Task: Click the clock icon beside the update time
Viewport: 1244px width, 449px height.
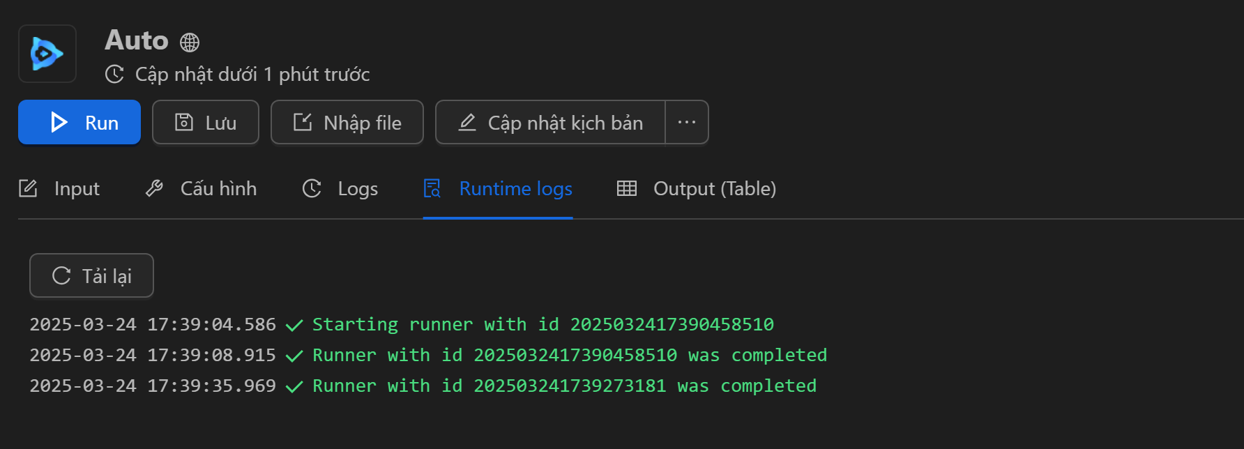Action: [114, 74]
